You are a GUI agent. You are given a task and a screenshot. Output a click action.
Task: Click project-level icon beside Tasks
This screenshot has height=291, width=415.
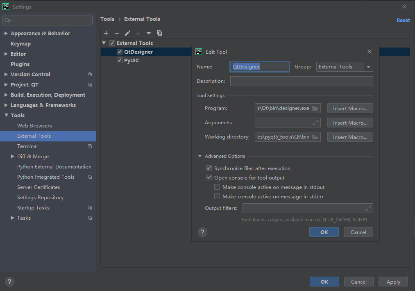click(90, 218)
